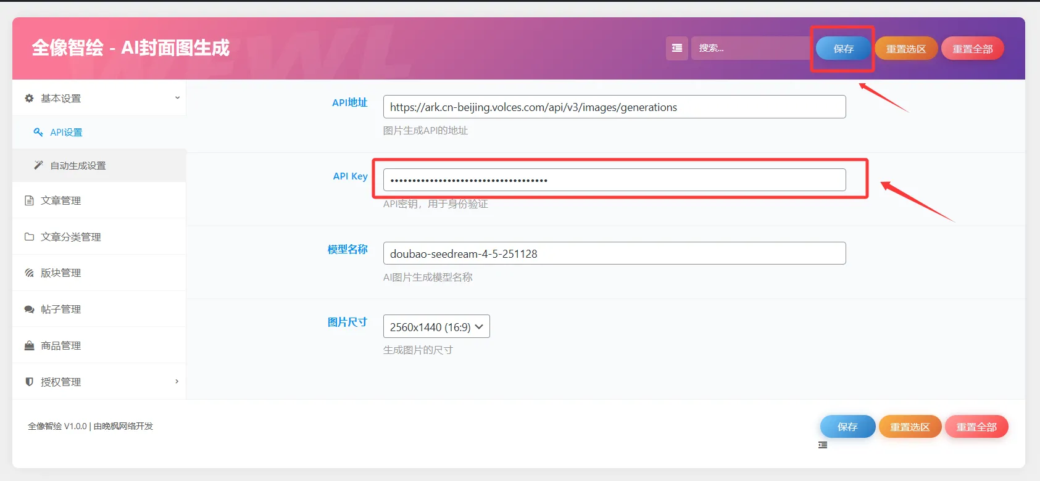
Task: Click the 模型名称 field label
Action: pos(347,249)
